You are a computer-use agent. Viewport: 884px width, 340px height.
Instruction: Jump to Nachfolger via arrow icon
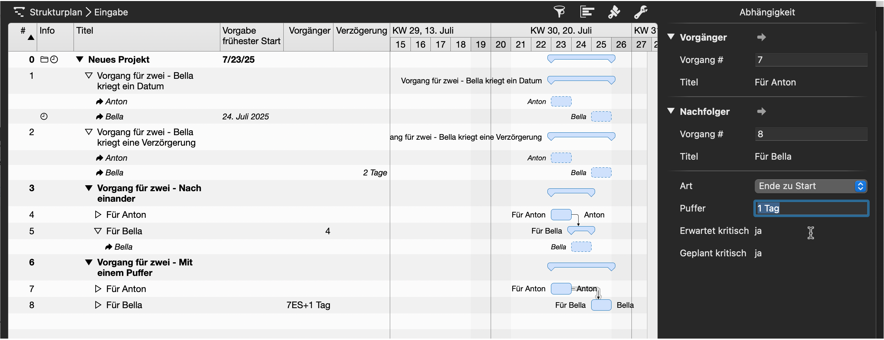pos(761,111)
